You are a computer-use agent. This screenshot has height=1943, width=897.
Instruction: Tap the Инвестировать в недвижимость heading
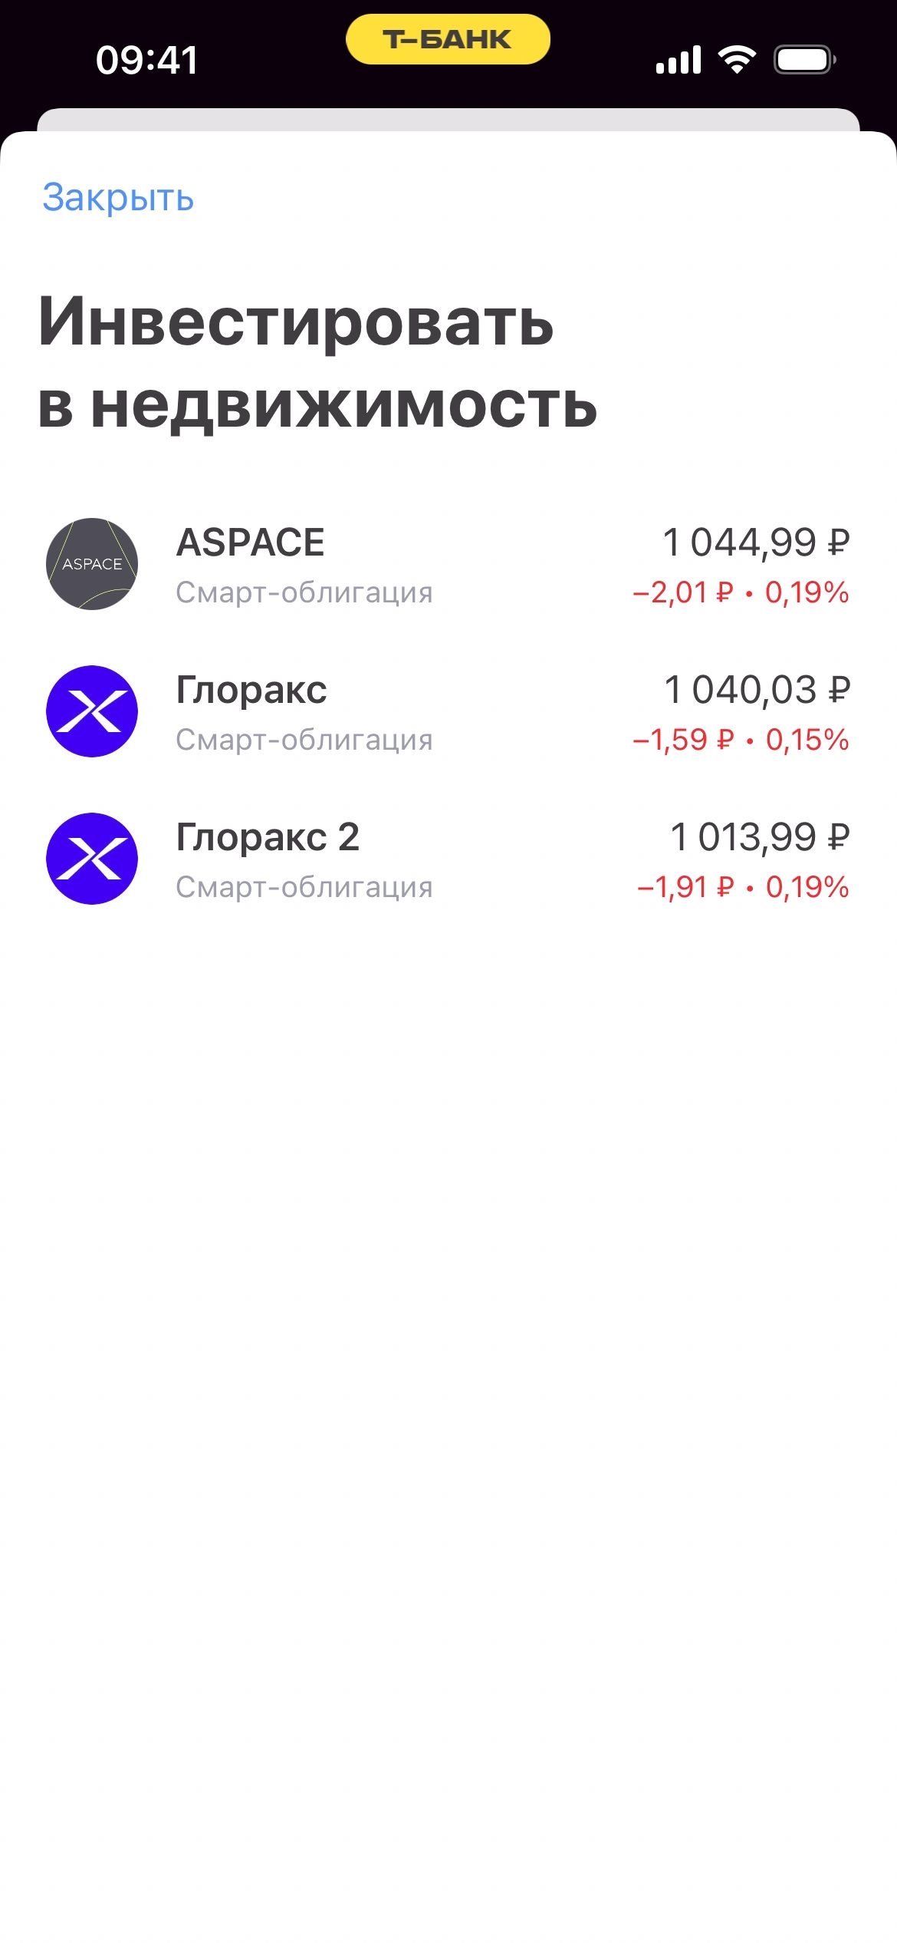(x=317, y=362)
